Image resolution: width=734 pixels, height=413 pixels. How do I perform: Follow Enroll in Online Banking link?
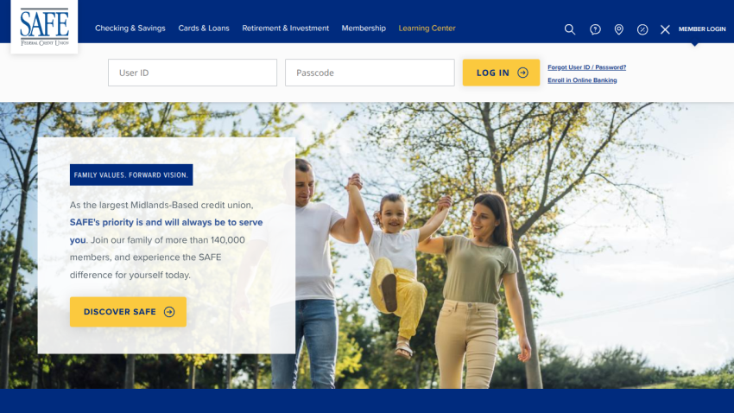[x=582, y=80]
